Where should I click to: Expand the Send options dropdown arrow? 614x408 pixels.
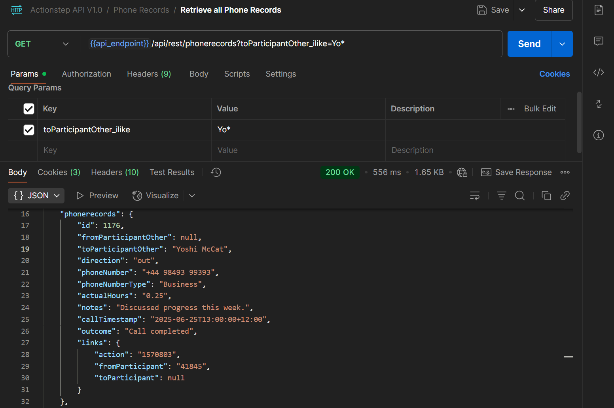(562, 44)
